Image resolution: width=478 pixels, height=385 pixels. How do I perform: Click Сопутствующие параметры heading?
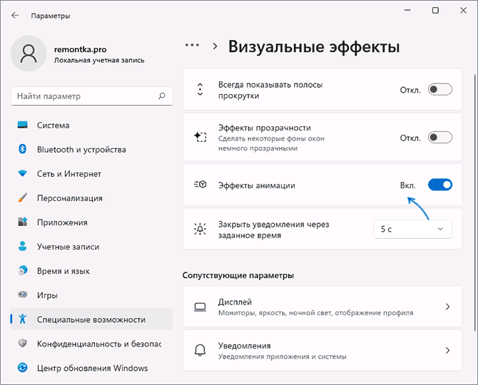click(x=238, y=275)
